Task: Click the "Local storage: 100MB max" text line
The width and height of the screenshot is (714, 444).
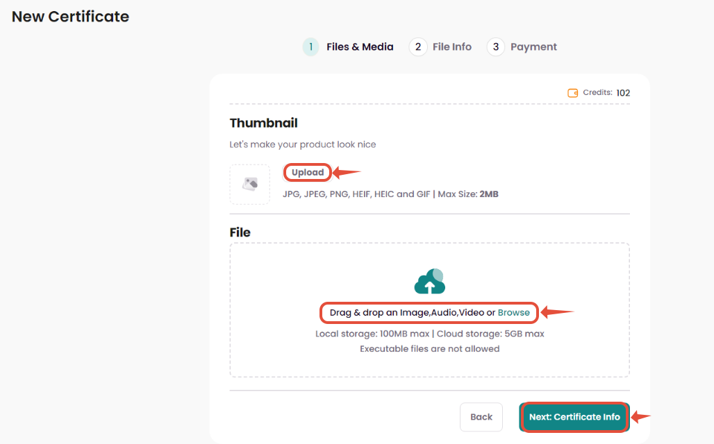Action: tap(429, 334)
